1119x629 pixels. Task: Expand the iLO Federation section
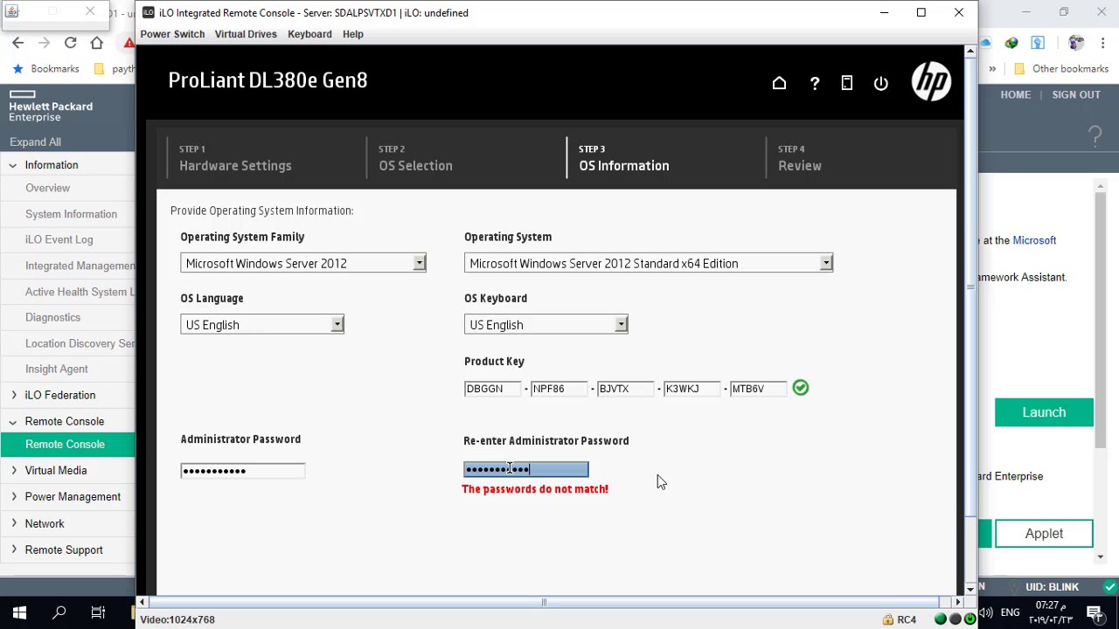coord(13,395)
